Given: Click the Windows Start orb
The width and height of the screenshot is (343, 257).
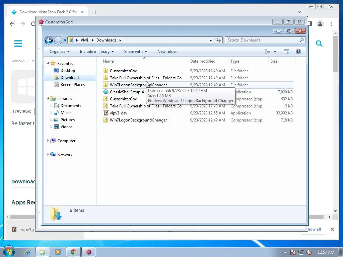Looking at the screenshot, I should 8,251.
